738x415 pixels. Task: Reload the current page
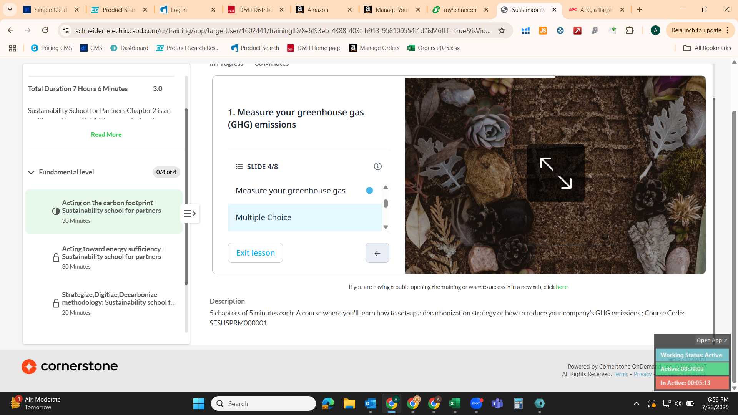click(x=45, y=30)
